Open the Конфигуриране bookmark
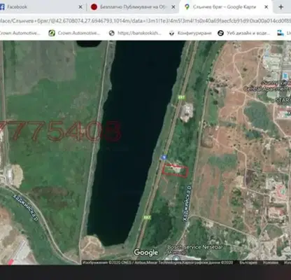Screen dimensions: 291x280 pos(190,33)
